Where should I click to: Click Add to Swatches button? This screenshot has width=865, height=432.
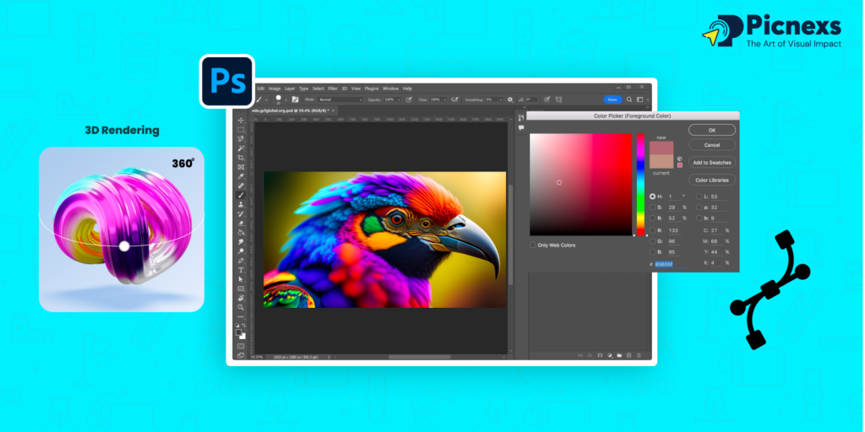click(711, 162)
